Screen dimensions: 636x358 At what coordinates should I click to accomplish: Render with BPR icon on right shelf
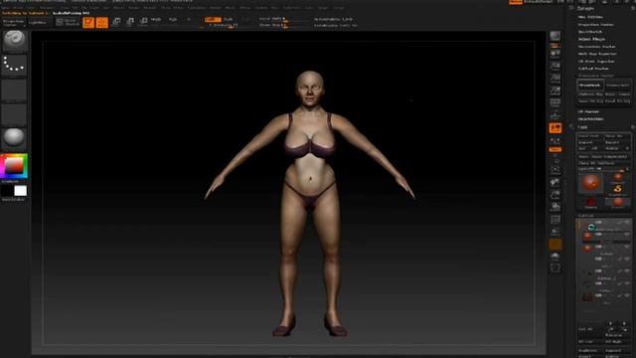tap(556, 36)
